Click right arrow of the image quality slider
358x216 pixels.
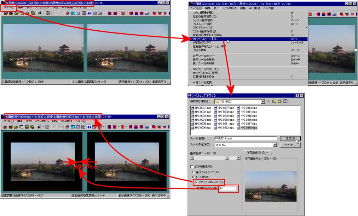[238, 158]
